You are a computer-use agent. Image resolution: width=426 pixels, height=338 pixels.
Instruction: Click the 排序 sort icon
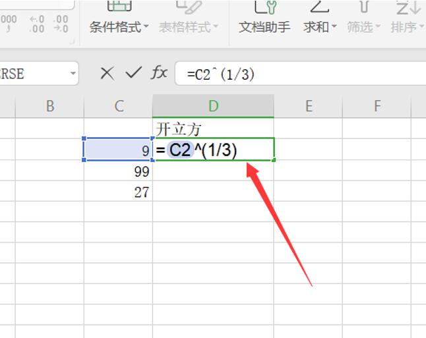(x=408, y=7)
